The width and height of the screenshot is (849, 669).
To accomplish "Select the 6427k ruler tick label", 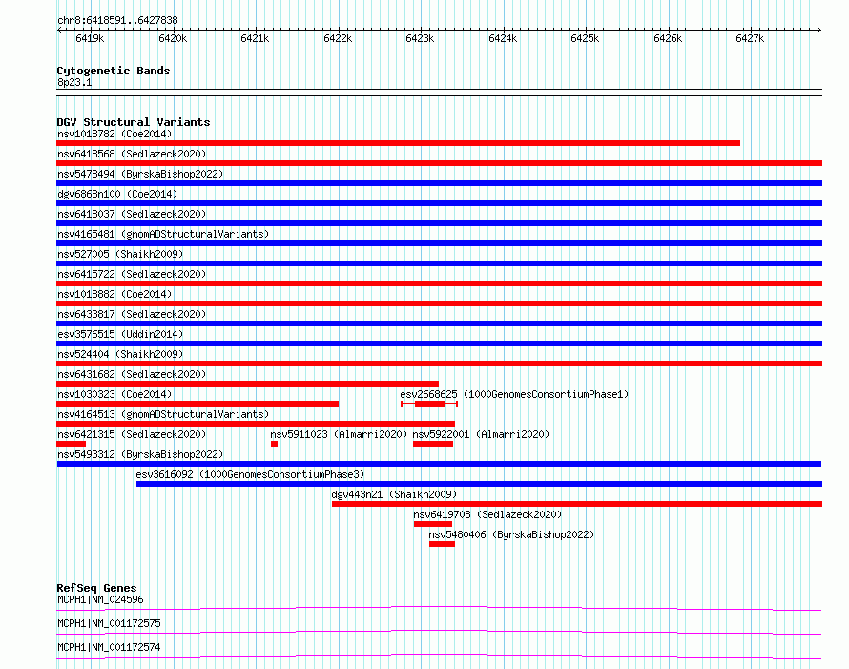I will [750, 38].
